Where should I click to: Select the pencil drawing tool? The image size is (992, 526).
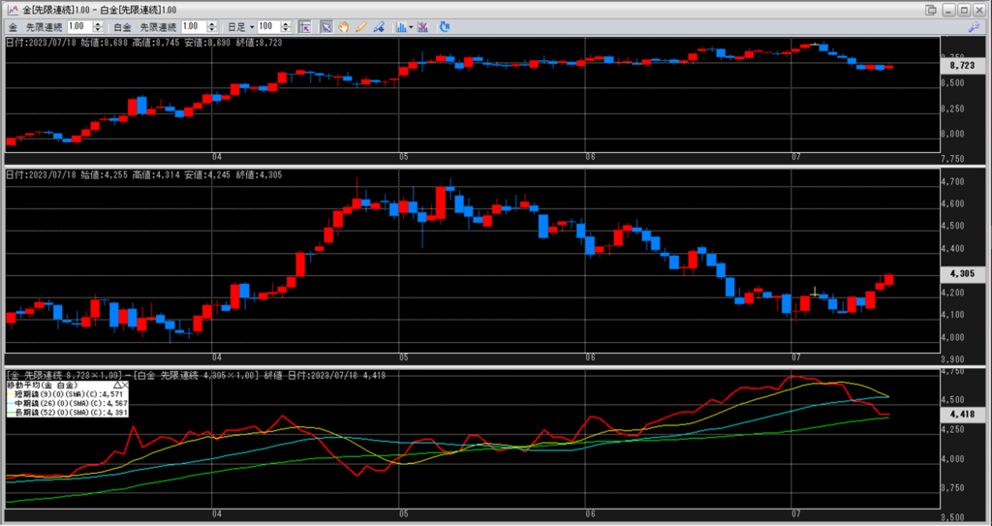click(360, 27)
